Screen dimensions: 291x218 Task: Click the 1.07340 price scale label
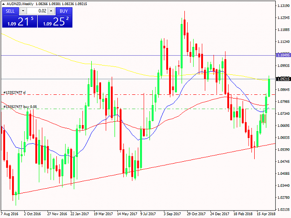tap(284, 113)
